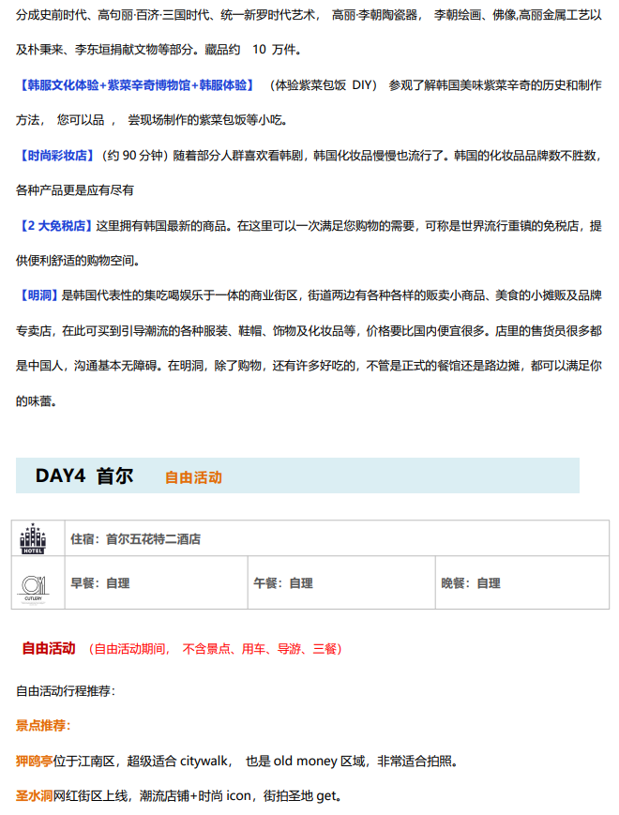
Task: Click the 住宿：首尔五花特二酒店 cell
Action: [x=135, y=539]
